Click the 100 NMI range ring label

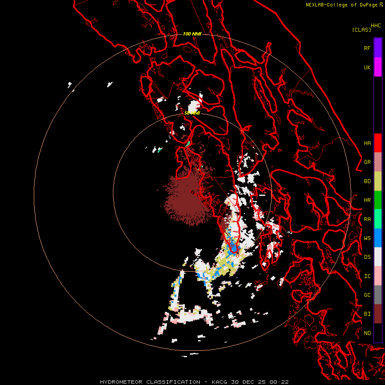pyautogui.click(x=192, y=34)
